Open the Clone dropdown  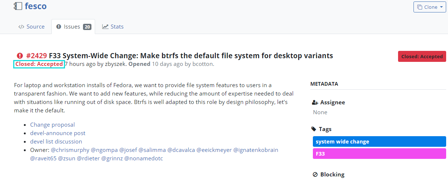click(430, 7)
